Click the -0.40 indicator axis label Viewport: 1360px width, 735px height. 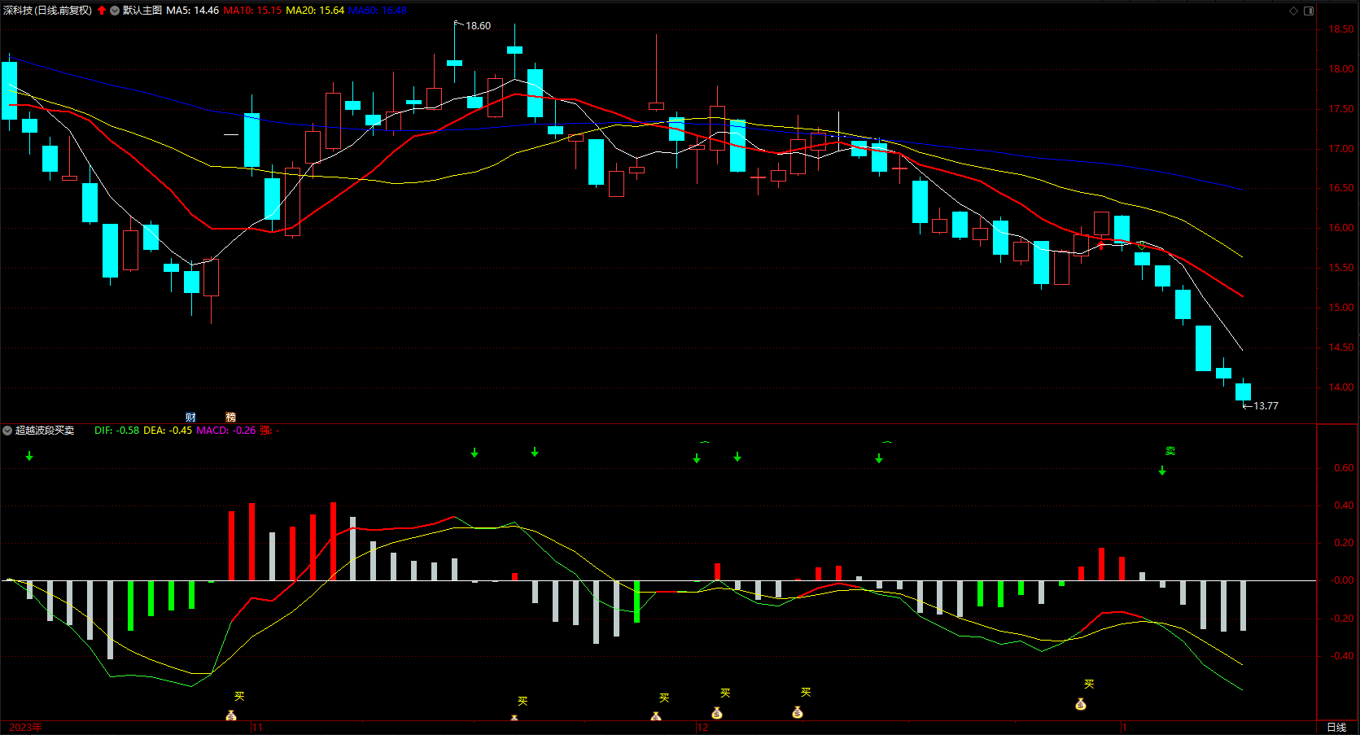click(1342, 655)
